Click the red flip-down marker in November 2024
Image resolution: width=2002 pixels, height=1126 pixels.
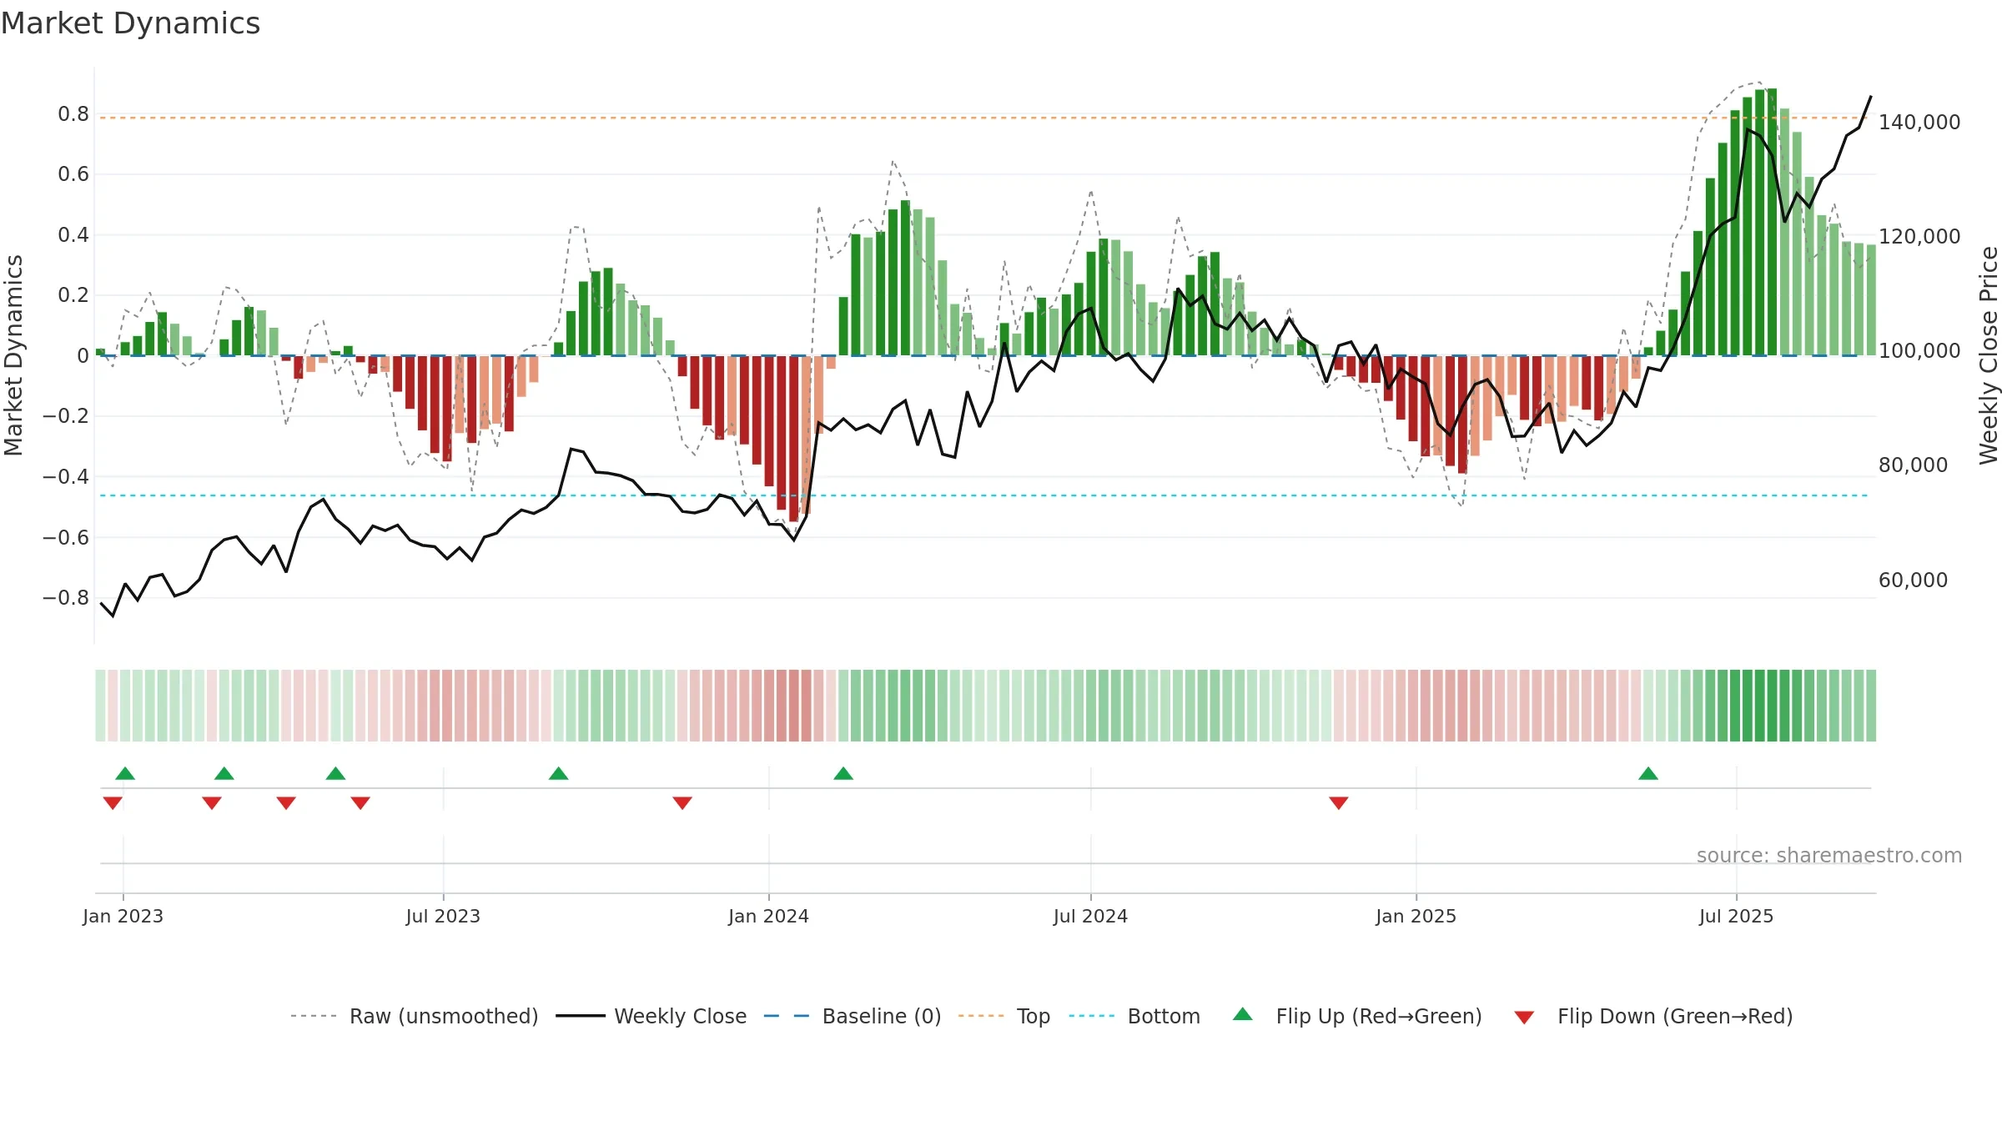1339,803
